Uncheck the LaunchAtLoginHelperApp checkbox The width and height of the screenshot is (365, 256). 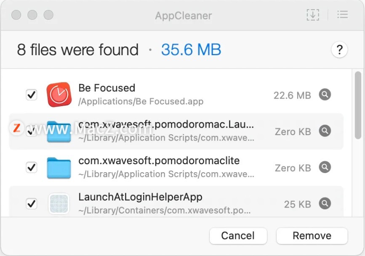[x=32, y=204]
